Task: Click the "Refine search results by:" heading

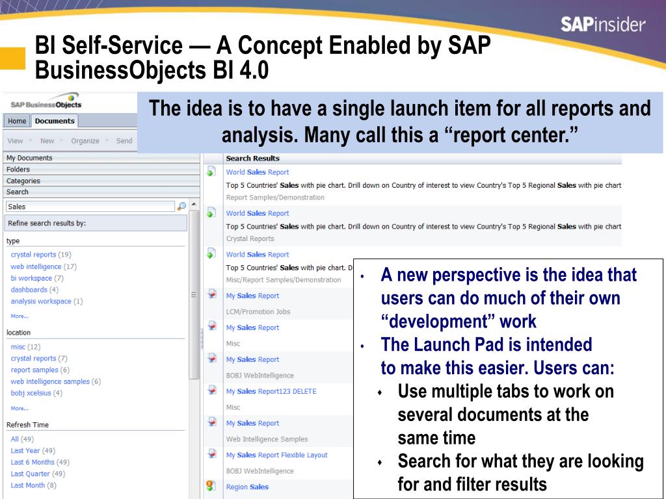Action: point(96,224)
